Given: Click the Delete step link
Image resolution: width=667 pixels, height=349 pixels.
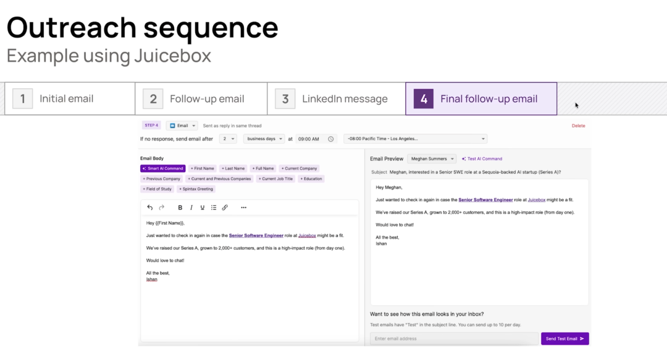Looking at the screenshot, I should point(578,125).
